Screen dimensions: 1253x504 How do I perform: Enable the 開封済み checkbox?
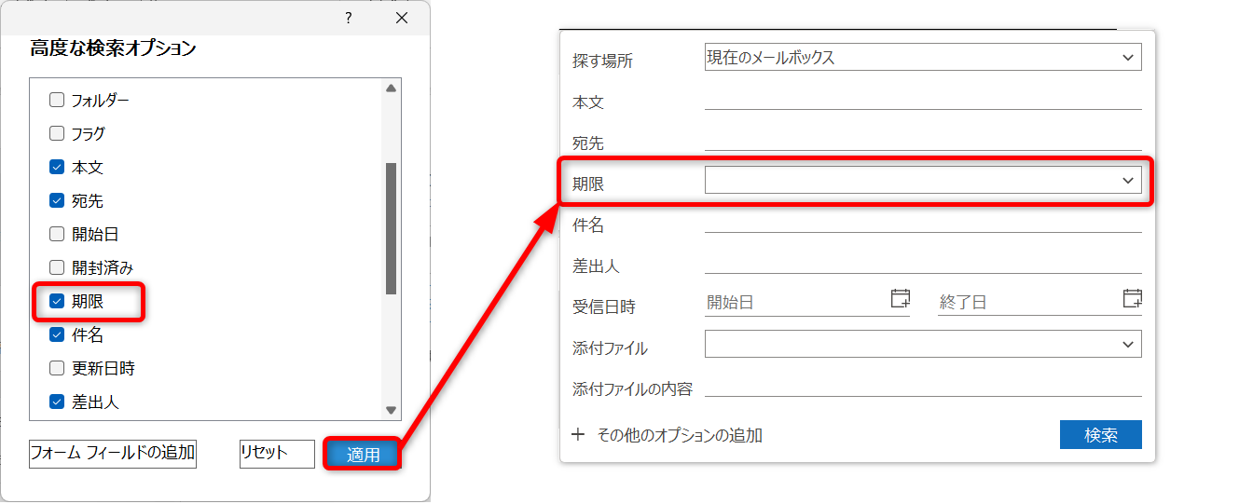tap(57, 267)
